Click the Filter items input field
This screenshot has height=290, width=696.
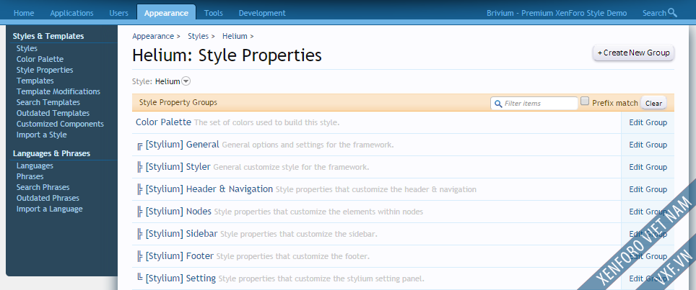(534, 103)
